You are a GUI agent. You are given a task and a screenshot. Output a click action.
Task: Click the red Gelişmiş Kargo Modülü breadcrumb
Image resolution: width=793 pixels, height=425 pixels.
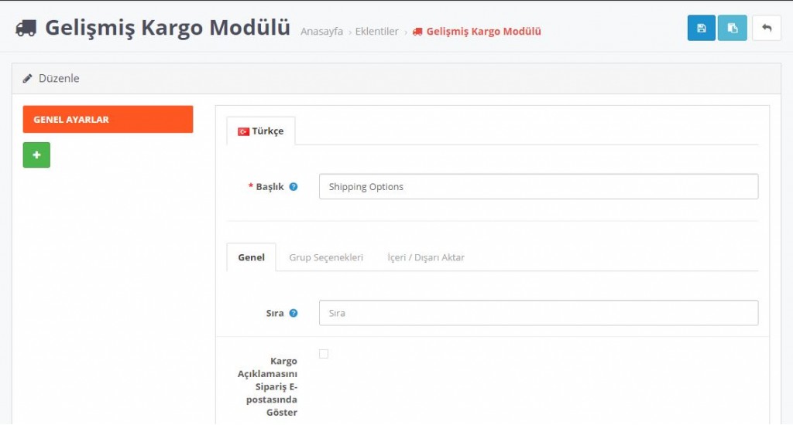(x=483, y=32)
